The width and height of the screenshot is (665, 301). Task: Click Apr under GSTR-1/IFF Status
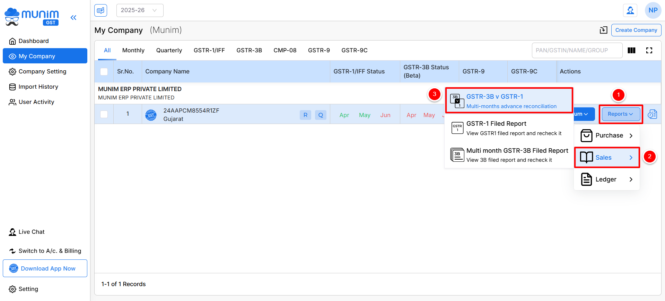[344, 115]
